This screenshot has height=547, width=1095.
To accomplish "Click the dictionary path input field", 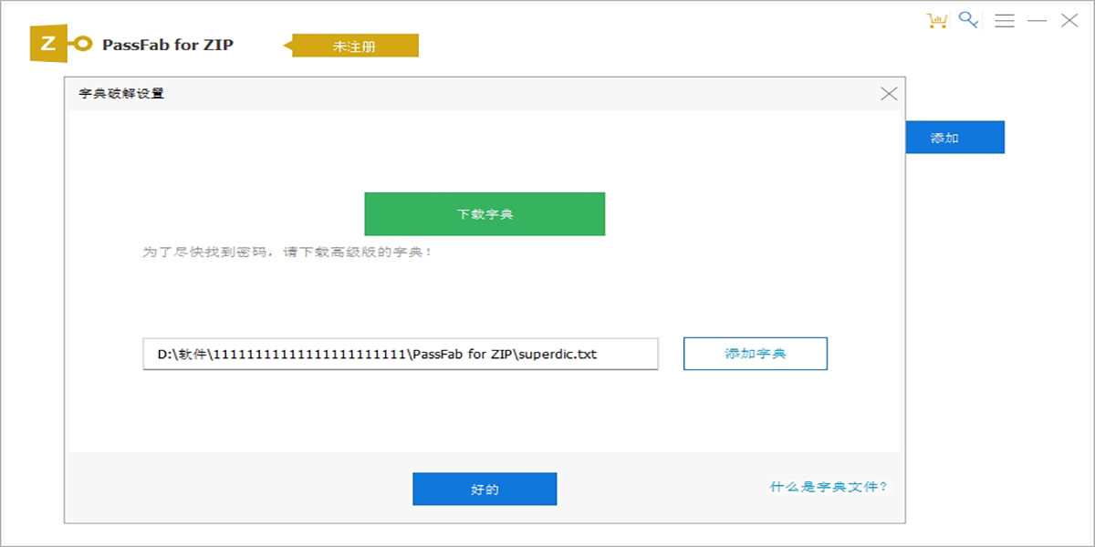I will pos(401,354).
